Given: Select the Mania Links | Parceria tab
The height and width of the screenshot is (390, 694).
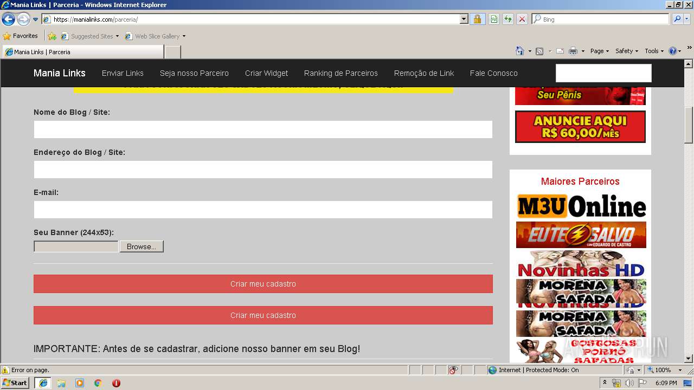Looking at the screenshot, I should tap(83, 52).
